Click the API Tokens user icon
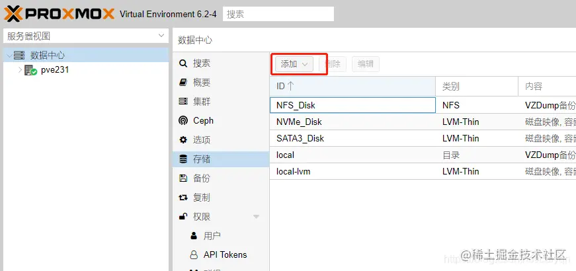 [194, 255]
